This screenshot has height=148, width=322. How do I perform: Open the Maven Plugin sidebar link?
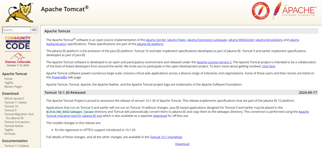(x=13, y=87)
